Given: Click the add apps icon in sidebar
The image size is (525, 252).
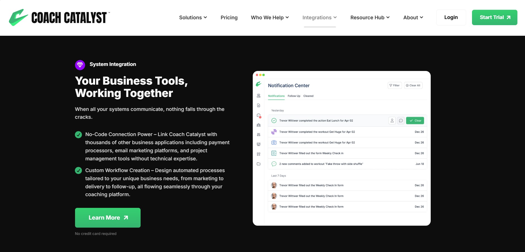Looking at the screenshot, I should (259, 154).
